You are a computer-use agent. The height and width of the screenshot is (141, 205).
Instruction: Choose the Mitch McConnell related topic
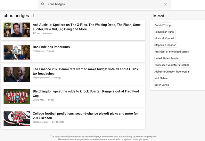[164, 38]
